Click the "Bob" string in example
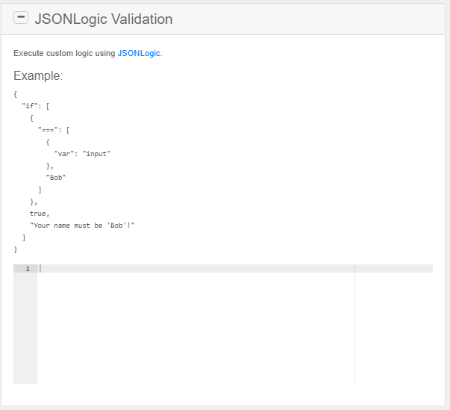 (x=56, y=178)
